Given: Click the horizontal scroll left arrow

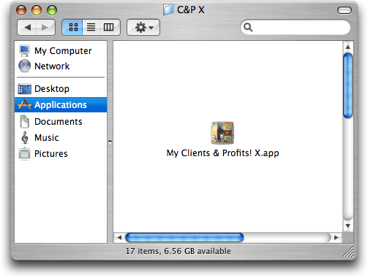Looking at the screenshot, I should (x=119, y=237).
